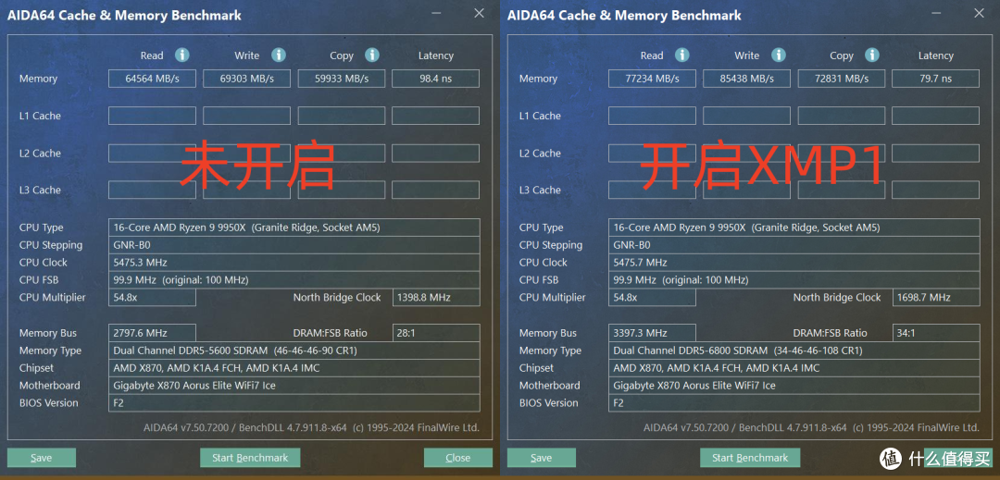
Task: Click Motherboard value in right window
Action: [794, 385]
